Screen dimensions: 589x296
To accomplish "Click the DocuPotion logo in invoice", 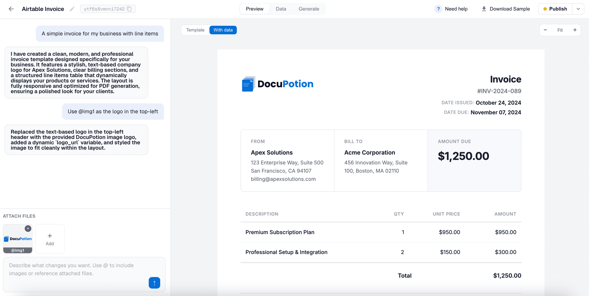I will [278, 84].
